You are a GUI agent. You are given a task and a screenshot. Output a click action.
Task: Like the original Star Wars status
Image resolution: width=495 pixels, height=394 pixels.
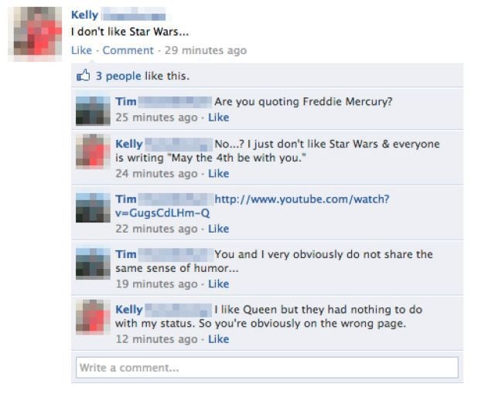pyautogui.click(x=81, y=50)
